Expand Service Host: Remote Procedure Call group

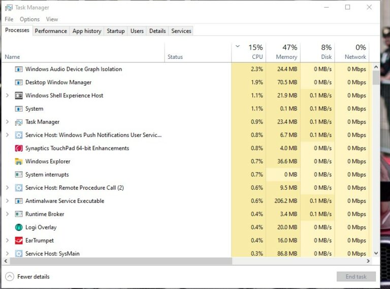[7, 188]
